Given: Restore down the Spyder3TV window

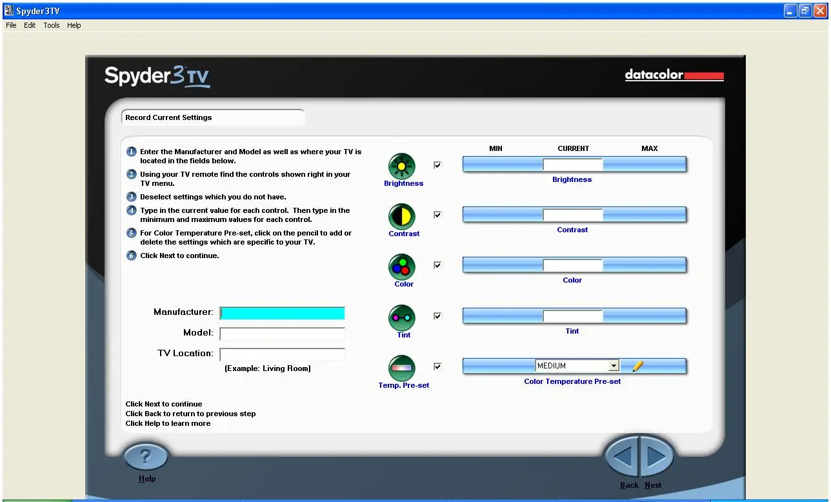Looking at the screenshot, I should [805, 10].
